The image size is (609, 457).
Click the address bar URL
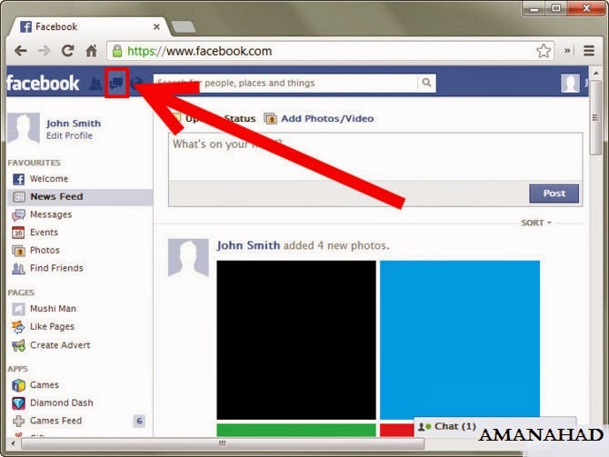point(199,51)
